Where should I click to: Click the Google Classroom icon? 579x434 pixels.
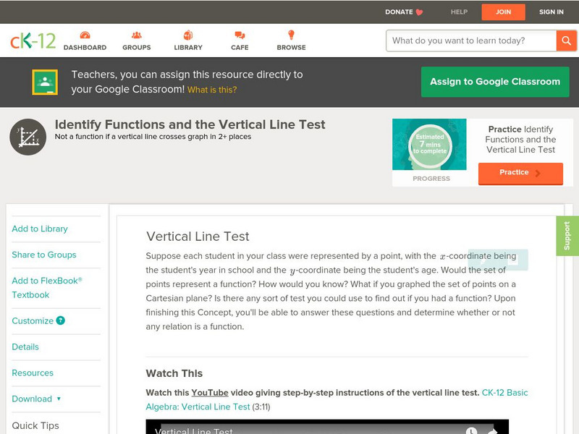pyautogui.click(x=45, y=82)
